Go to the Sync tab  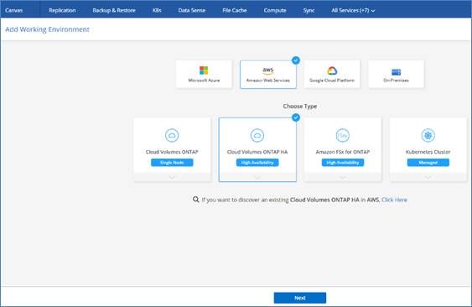click(309, 10)
